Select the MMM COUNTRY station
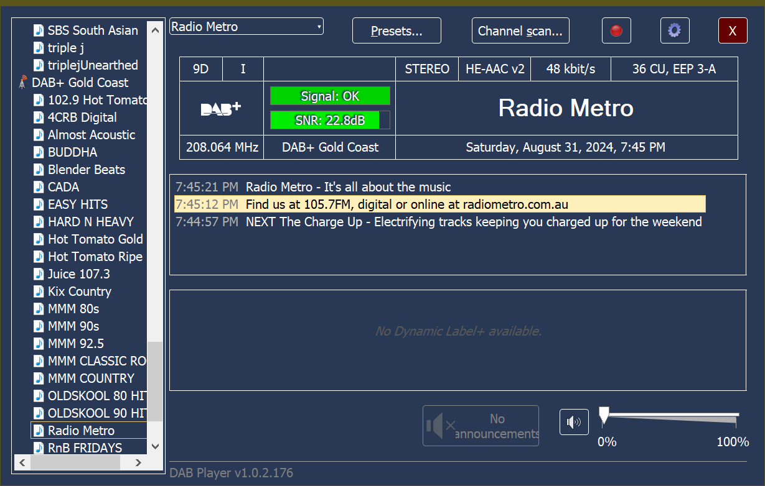Image resolution: width=765 pixels, height=486 pixels. click(x=91, y=378)
